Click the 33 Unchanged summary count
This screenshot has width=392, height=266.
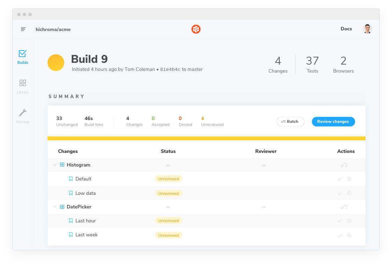coord(67,121)
